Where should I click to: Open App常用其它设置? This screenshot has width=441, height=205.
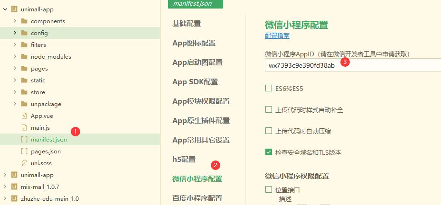[x=201, y=140]
